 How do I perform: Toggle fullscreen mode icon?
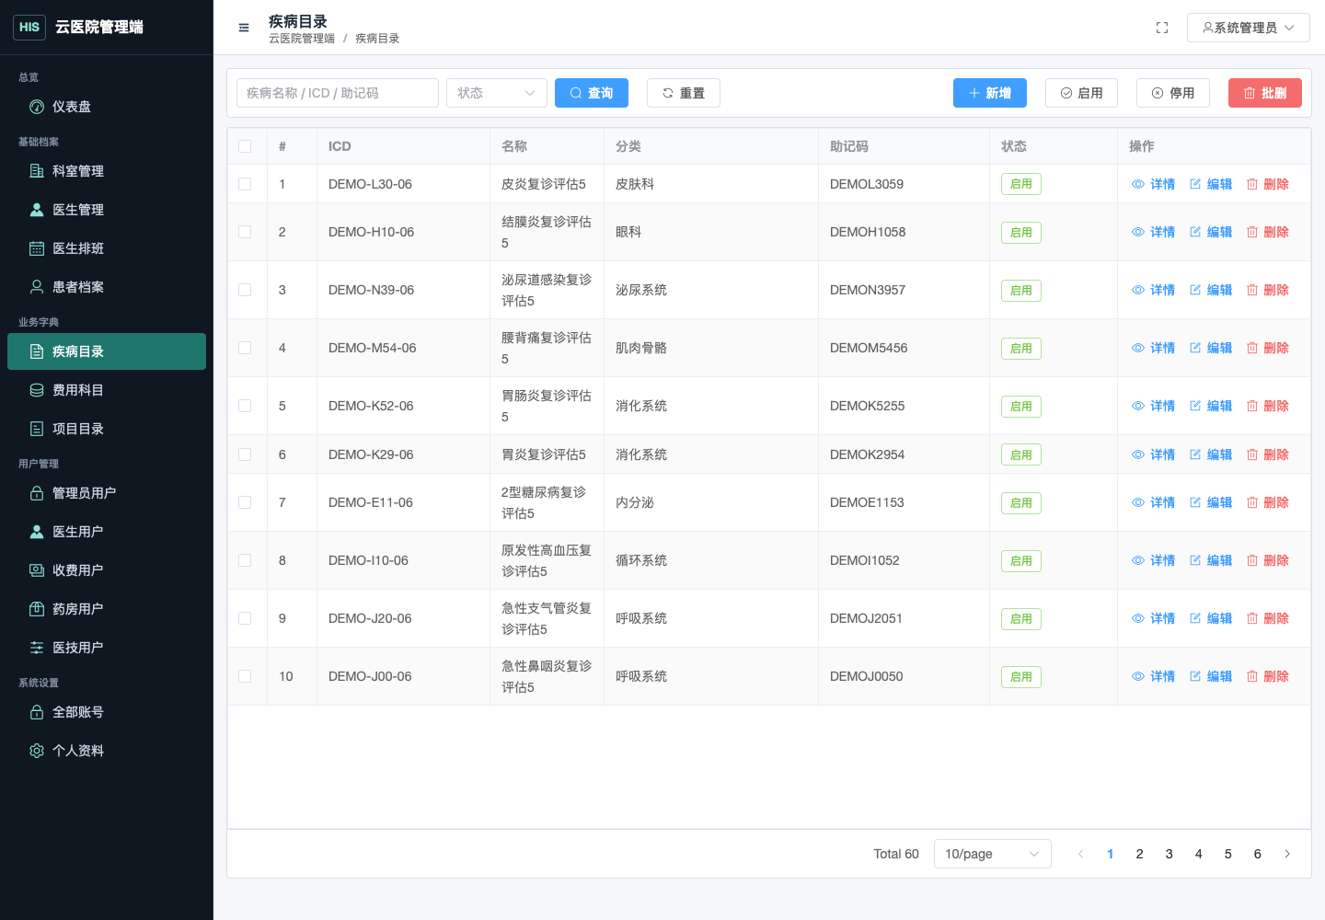pos(1162,28)
